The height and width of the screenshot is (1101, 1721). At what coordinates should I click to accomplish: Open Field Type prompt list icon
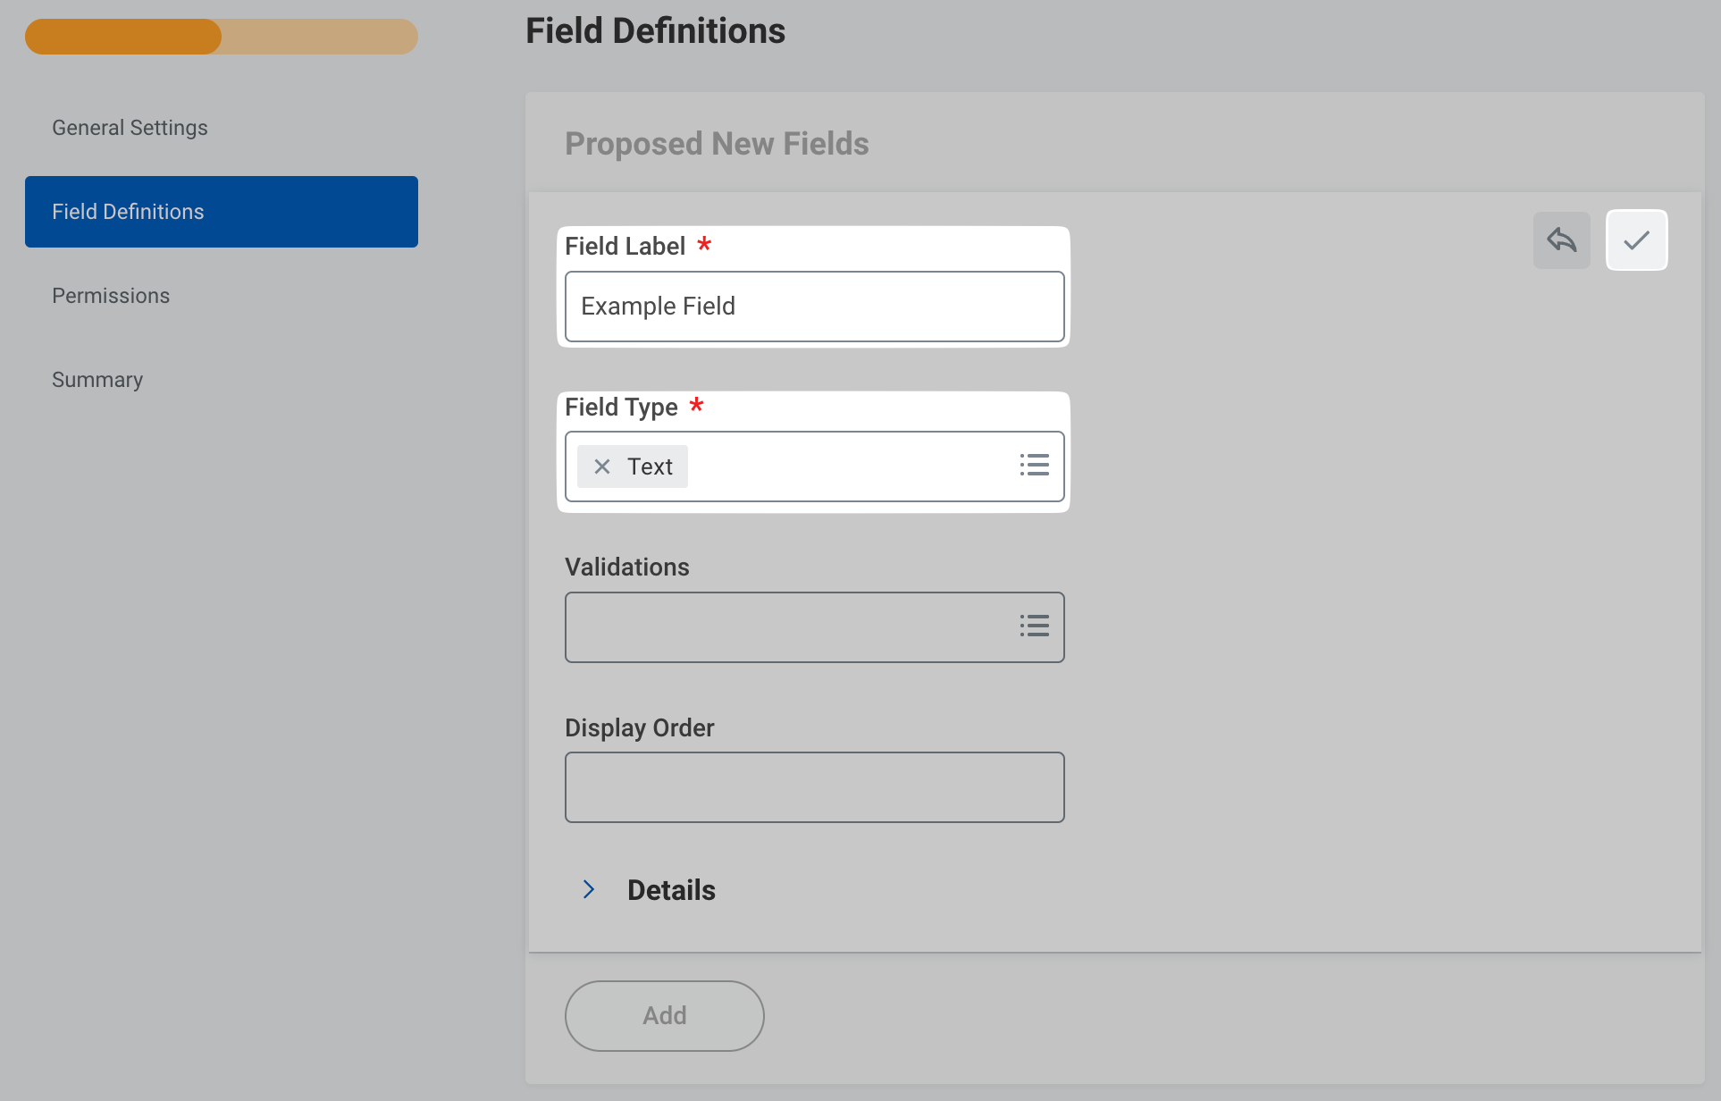click(x=1034, y=466)
